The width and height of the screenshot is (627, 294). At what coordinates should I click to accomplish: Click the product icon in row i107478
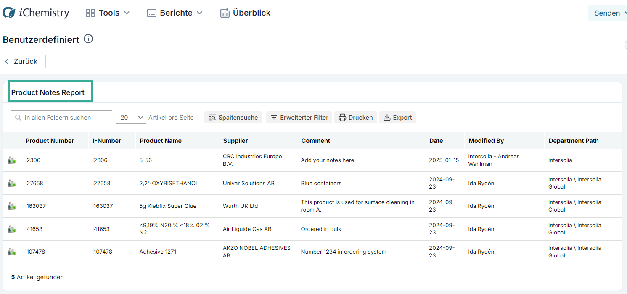pos(12,252)
